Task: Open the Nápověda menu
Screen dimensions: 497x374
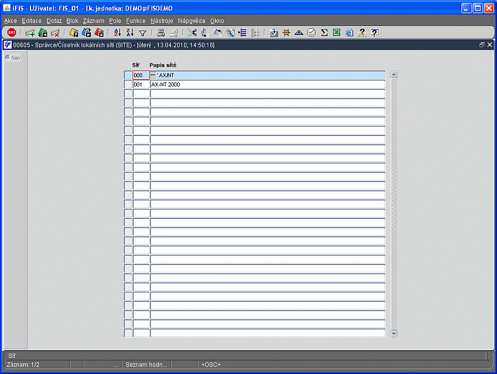Action: pyautogui.click(x=191, y=21)
